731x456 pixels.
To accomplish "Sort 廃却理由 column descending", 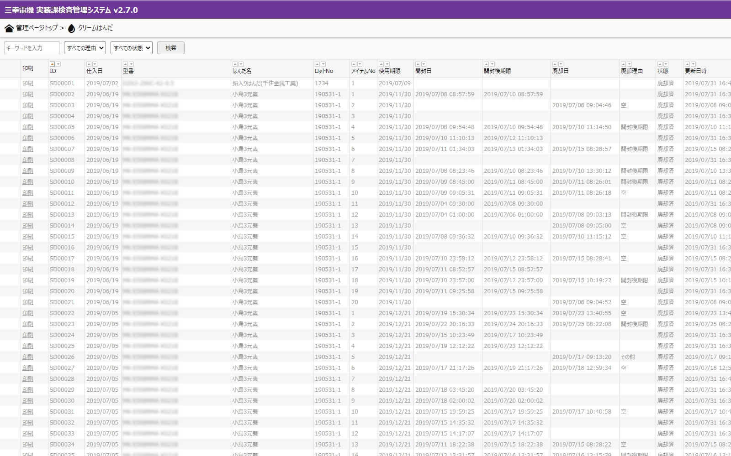I will click(629, 64).
